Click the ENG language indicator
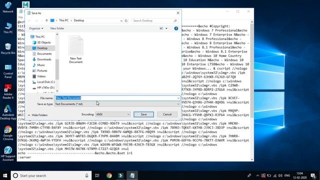 point(287,175)
